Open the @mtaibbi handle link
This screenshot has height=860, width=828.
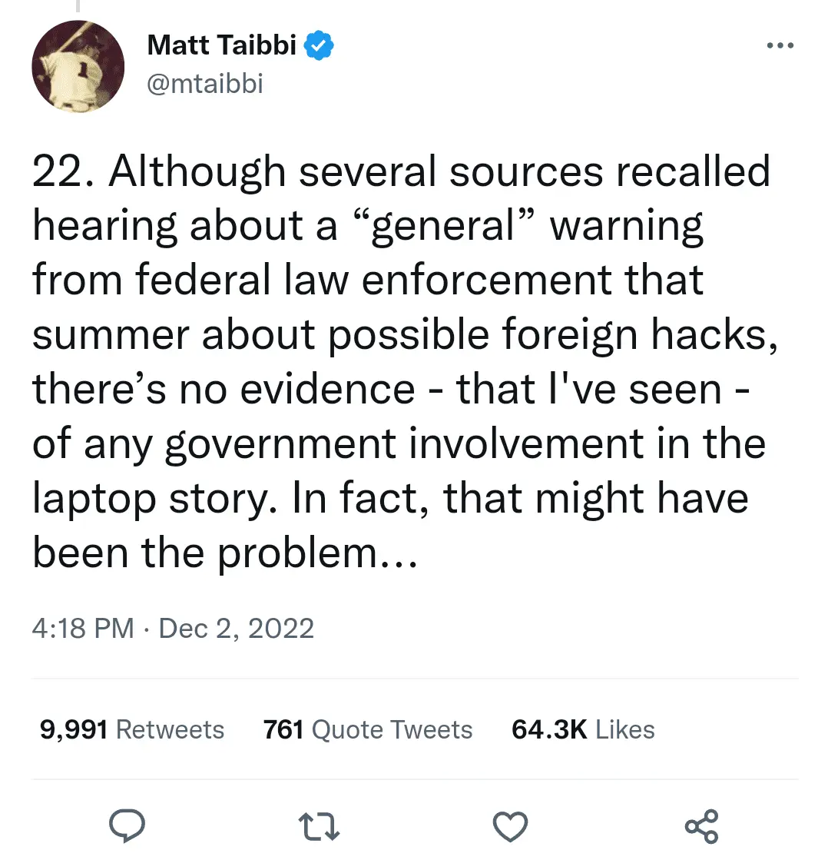204,83
